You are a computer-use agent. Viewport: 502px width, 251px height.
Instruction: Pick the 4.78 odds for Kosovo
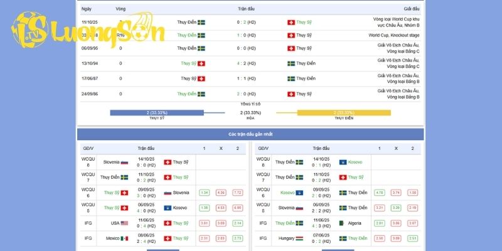[x=379, y=193]
